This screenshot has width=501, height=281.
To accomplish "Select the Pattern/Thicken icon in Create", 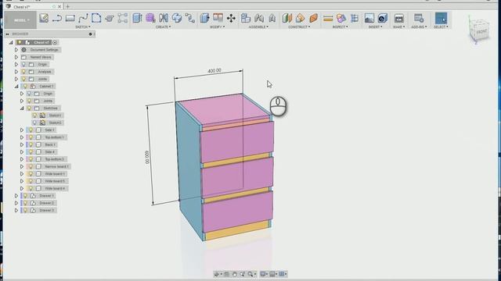I will point(177,18).
